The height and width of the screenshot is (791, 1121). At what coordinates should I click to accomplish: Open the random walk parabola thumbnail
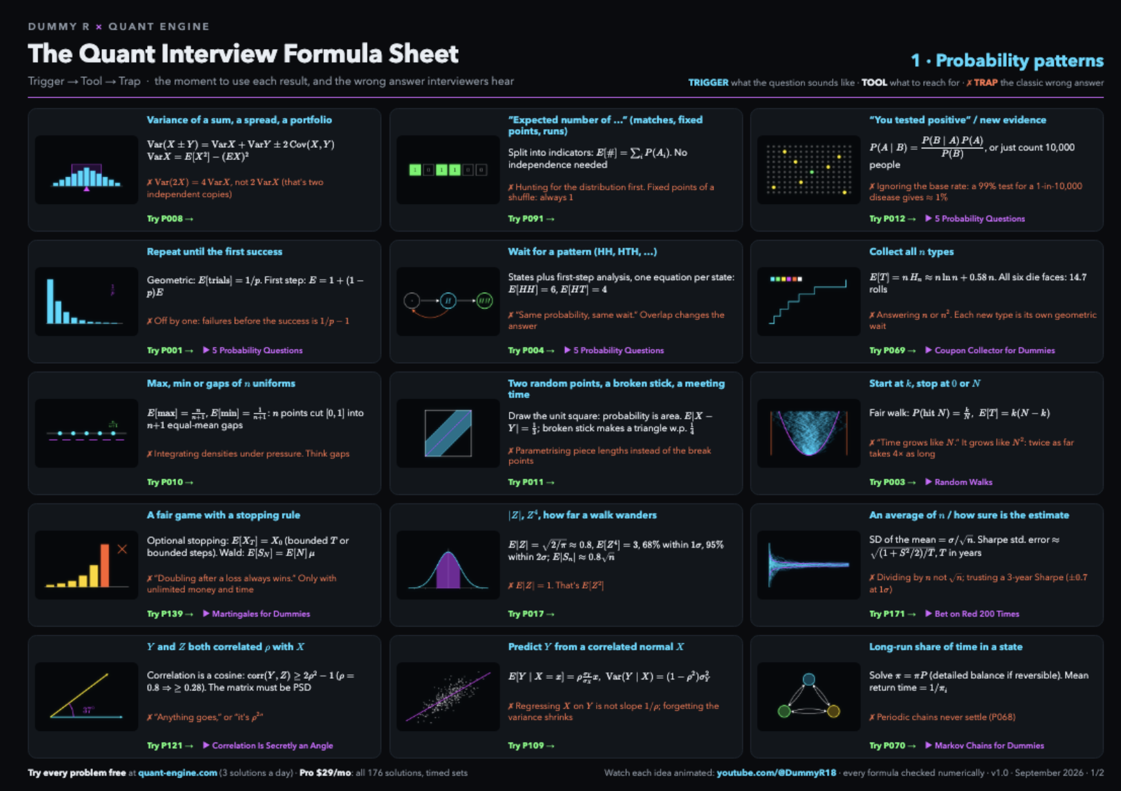coord(809,433)
